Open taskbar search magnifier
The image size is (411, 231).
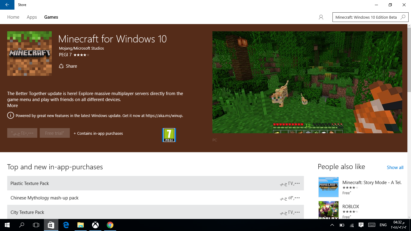[22, 225]
